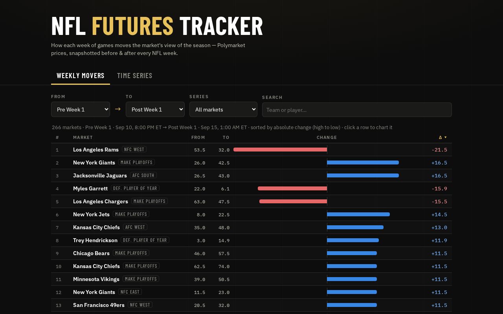Click the -21.5 change value

(x=439, y=150)
